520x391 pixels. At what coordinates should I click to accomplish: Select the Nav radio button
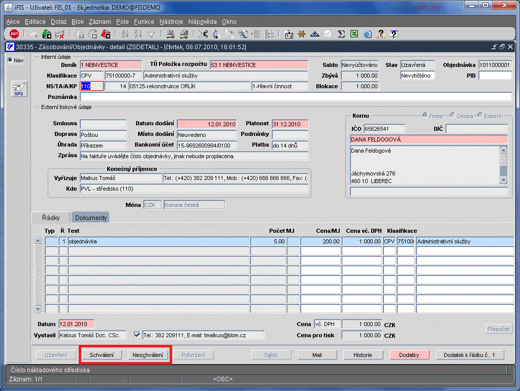pos(10,60)
